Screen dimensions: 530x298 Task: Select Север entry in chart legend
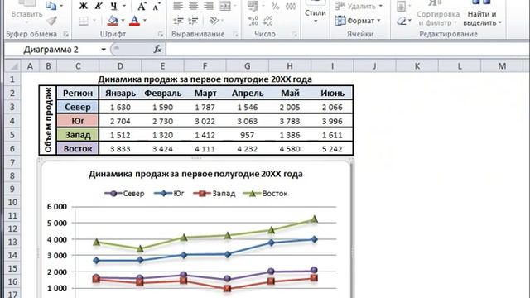click(x=124, y=194)
